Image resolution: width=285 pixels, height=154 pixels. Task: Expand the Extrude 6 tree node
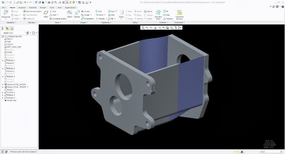tap(3, 98)
